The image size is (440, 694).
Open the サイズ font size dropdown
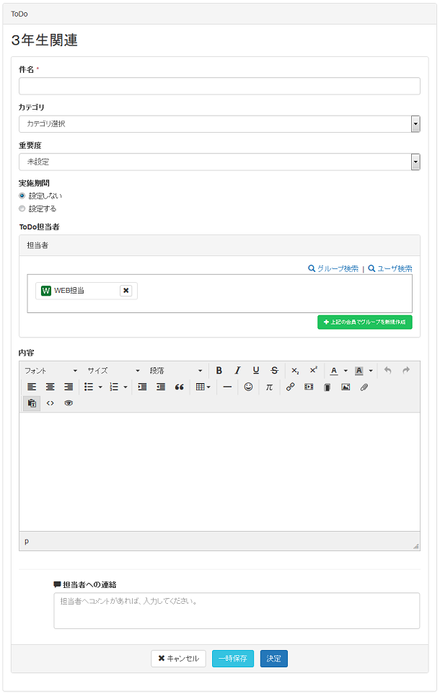pyautogui.click(x=113, y=370)
